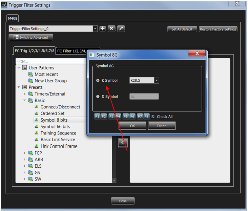This screenshot has width=248, height=211.
Task: Select the M408 tab
Action: (x=13, y=18)
